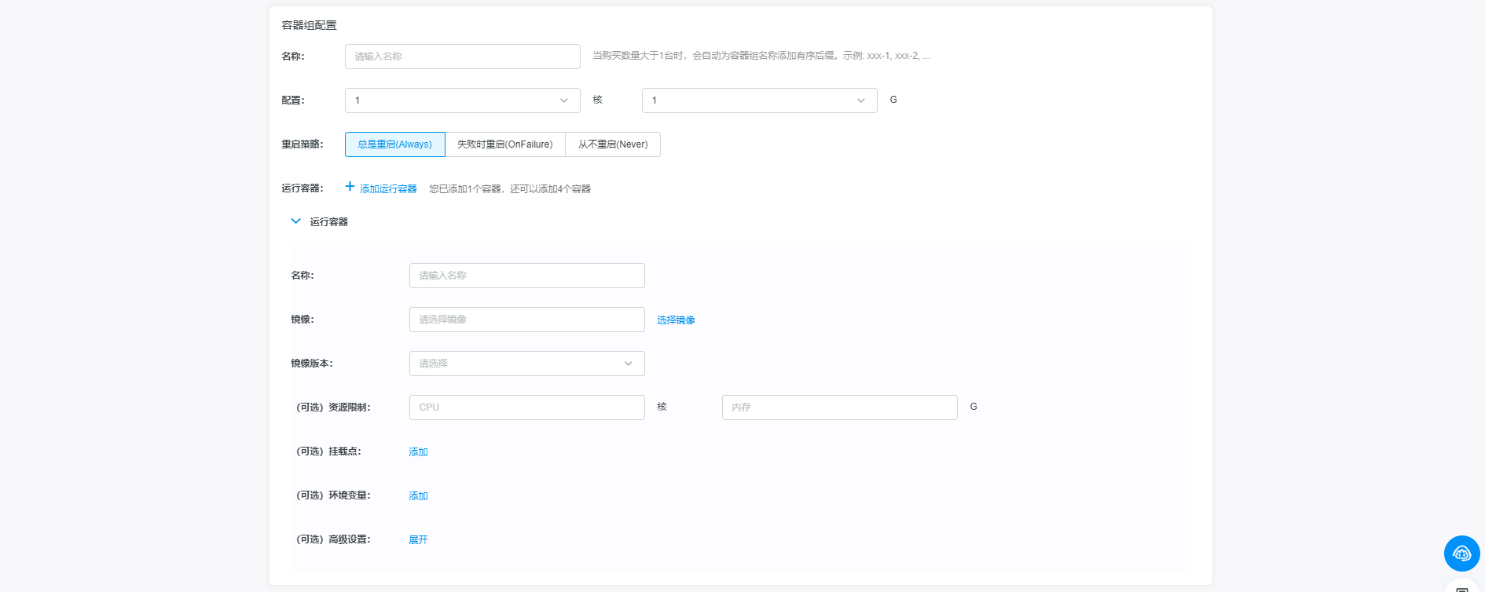This screenshot has height=592, width=1485.
Task: Open the 镜像版本 dropdown
Action: (526, 364)
